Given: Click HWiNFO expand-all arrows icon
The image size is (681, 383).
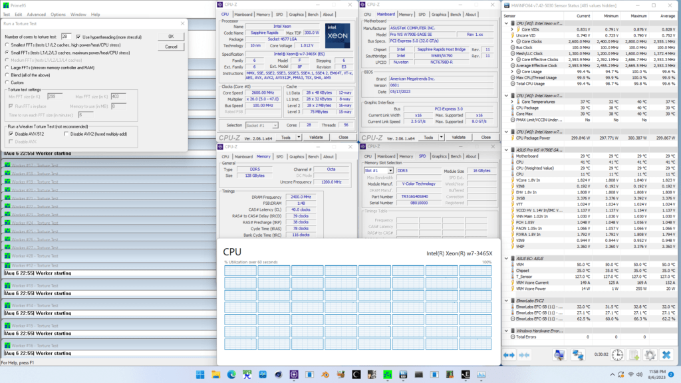Looking at the screenshot, I should [509, 355].
